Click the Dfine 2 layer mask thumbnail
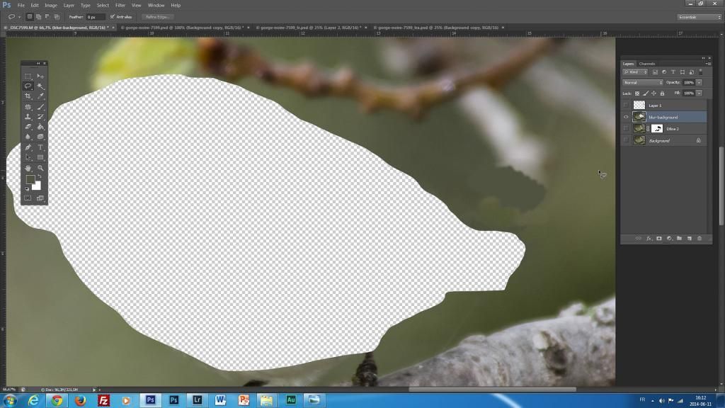 click(x=658, y=128)
